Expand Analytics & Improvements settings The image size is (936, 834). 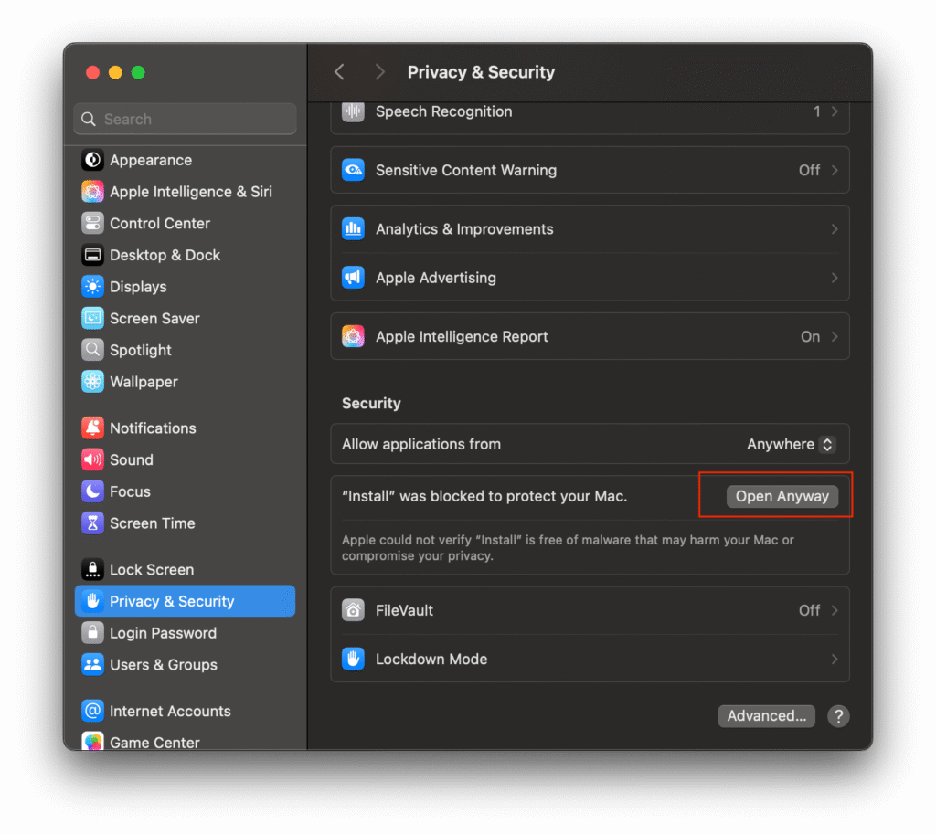point(590,229)
